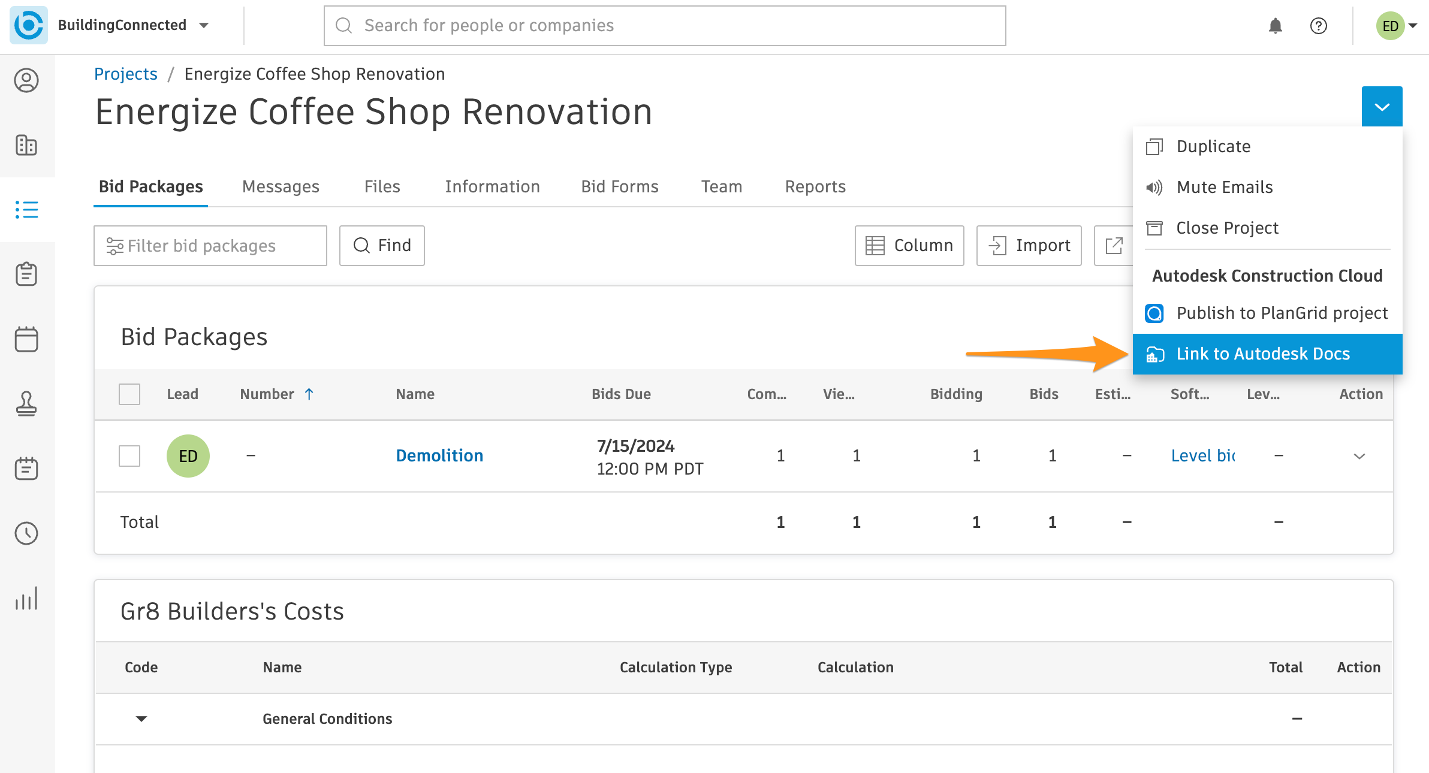
Task: Open the calendar icon in sidebar
Action: coord(26,339)
